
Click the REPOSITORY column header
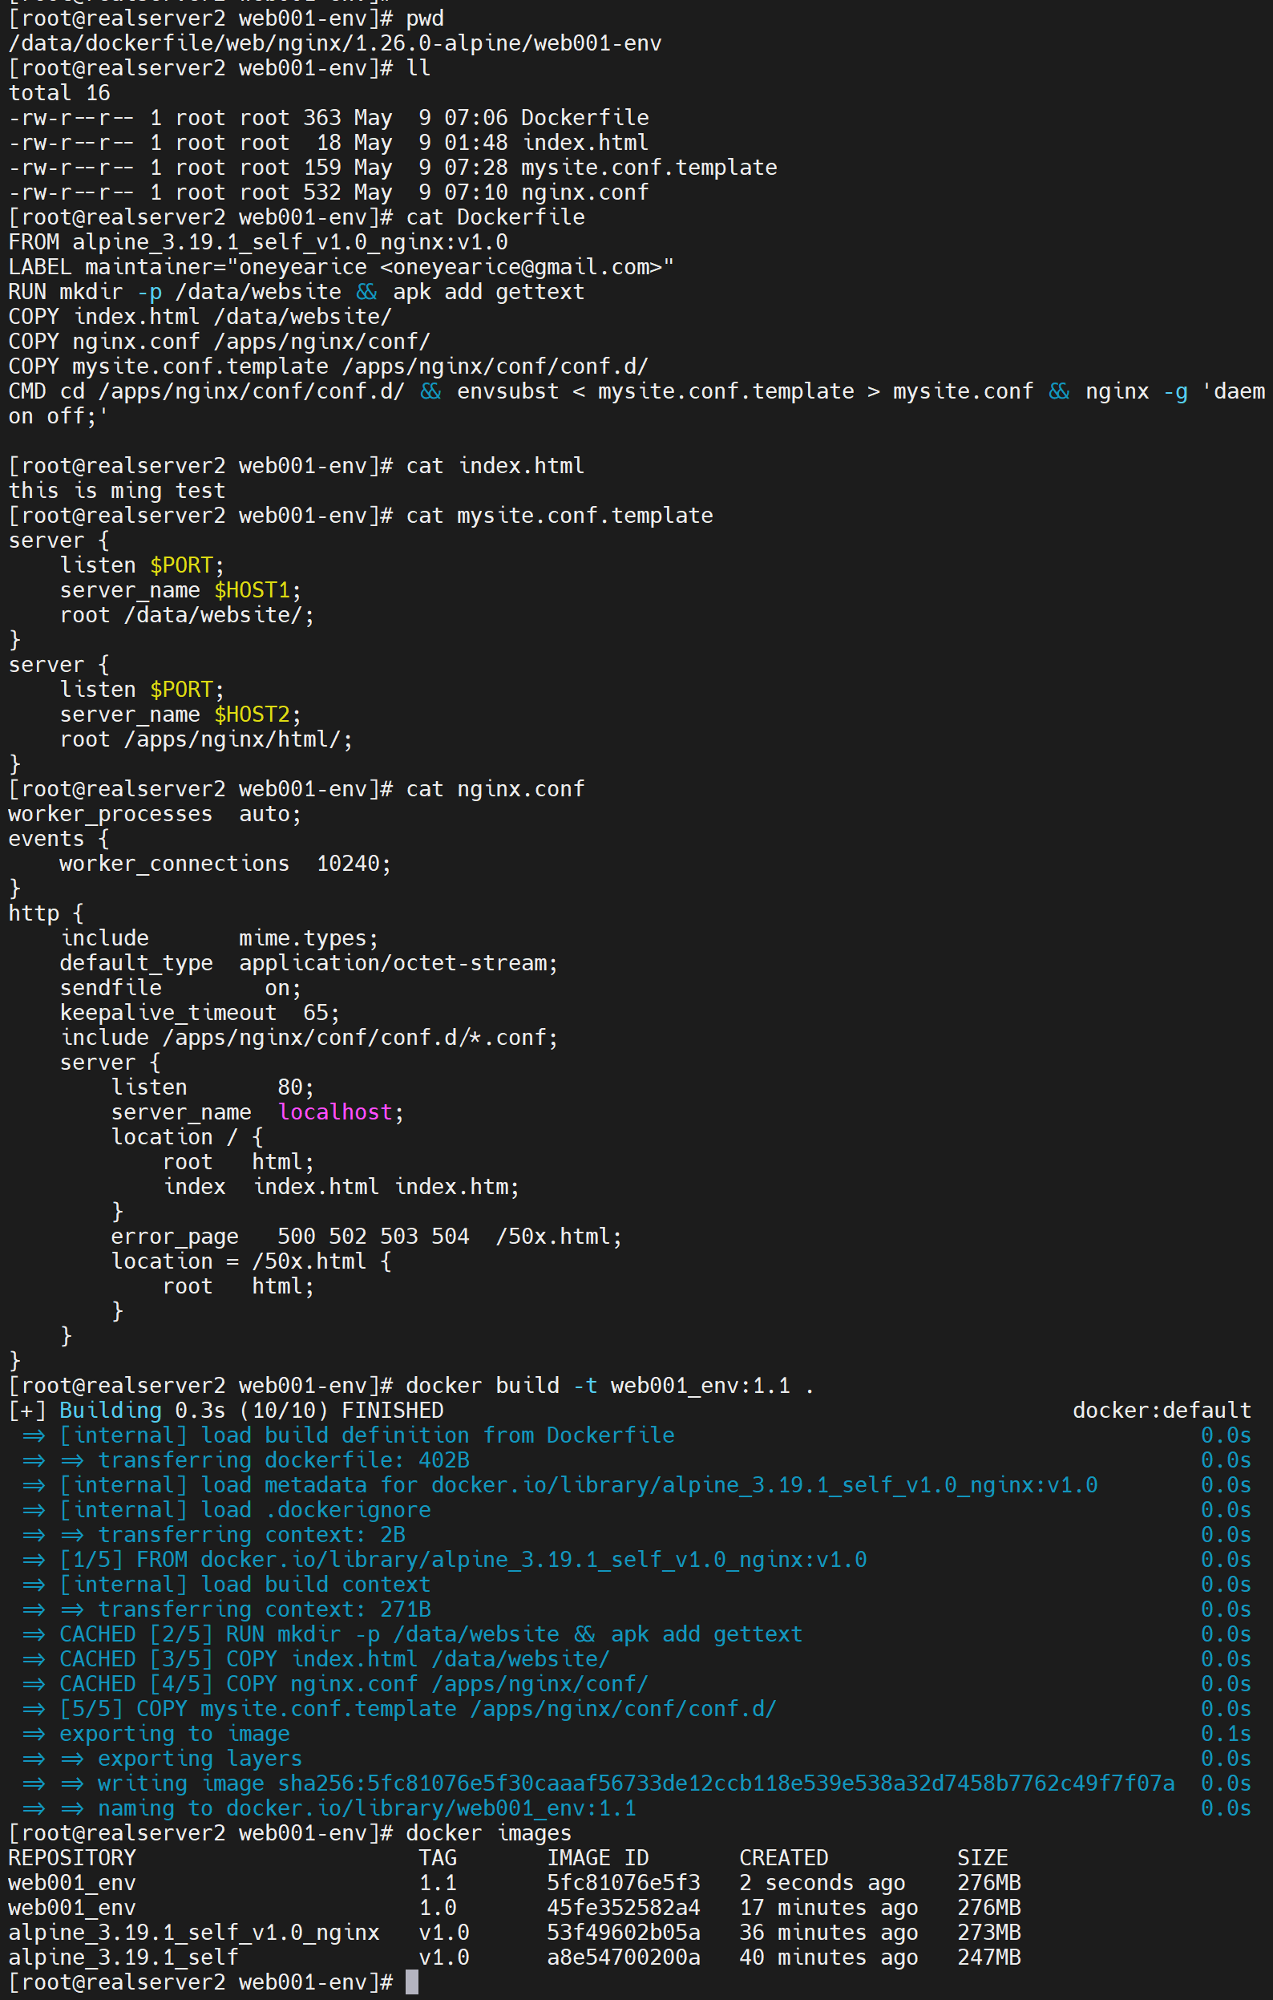click(x=72, y=1857)
